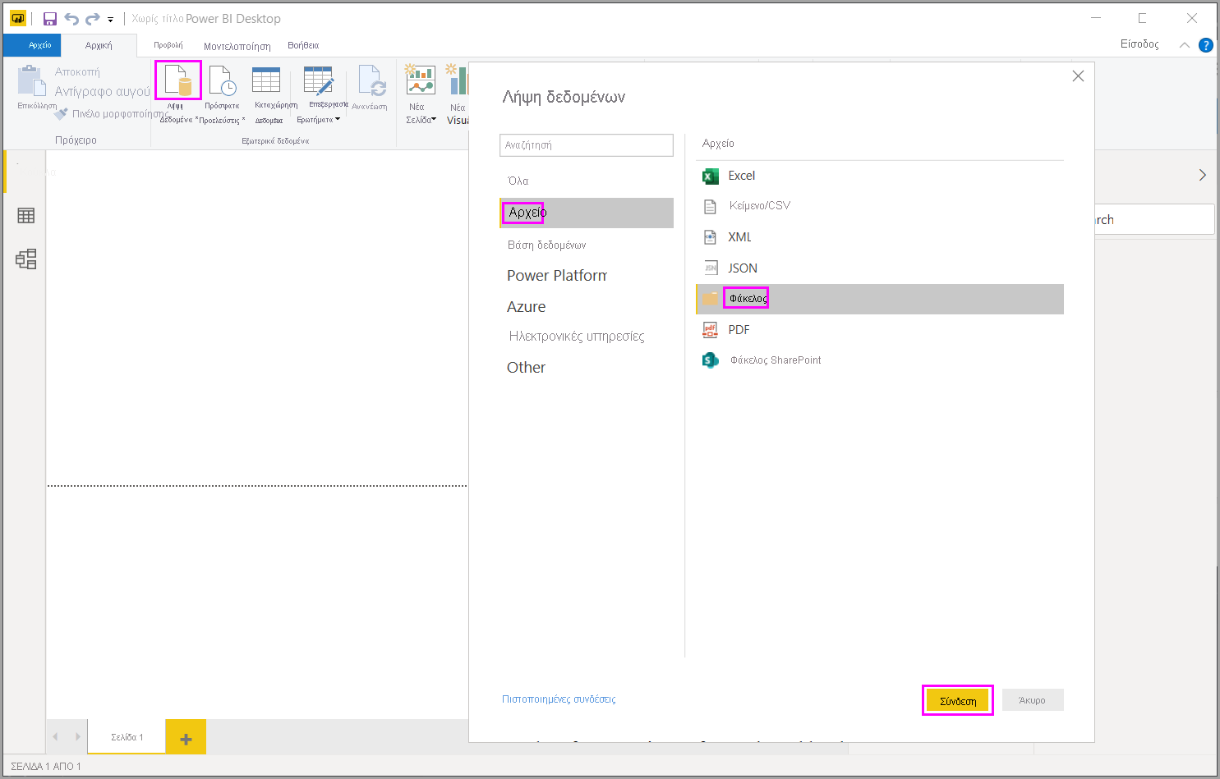This screenshot has height=779, width=1220.
Task: Click the Redo arrow in the title bar
Action: point(92,19)
